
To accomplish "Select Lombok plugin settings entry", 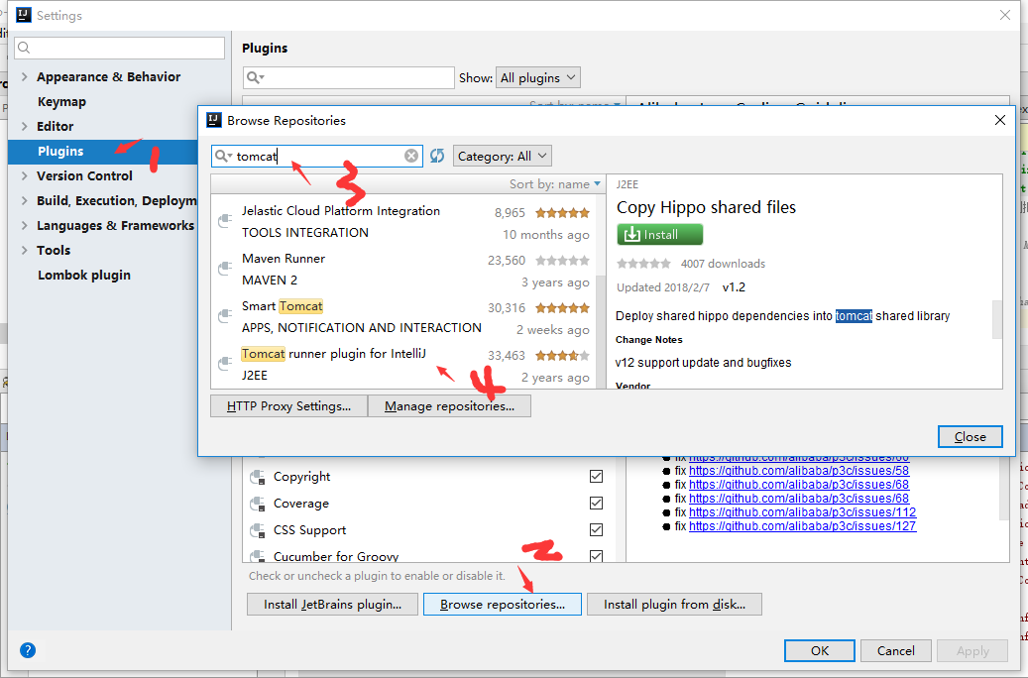I will click(84, 276).
